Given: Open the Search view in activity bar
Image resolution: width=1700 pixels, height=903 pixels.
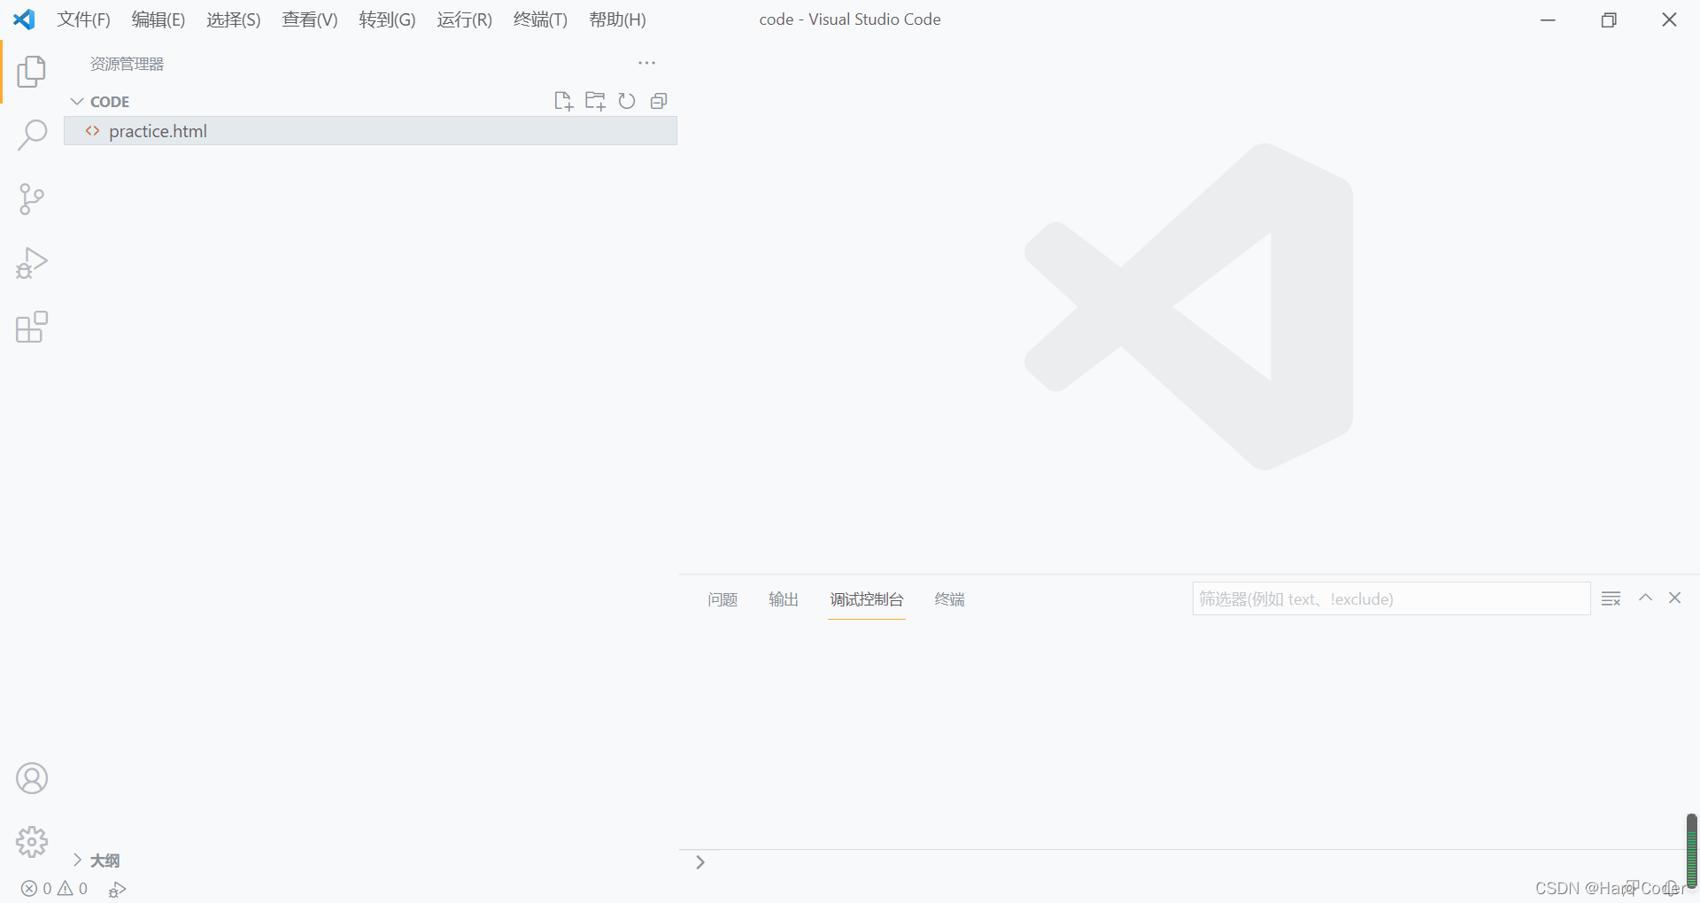Looking at the screenshot, I should 32,135.
